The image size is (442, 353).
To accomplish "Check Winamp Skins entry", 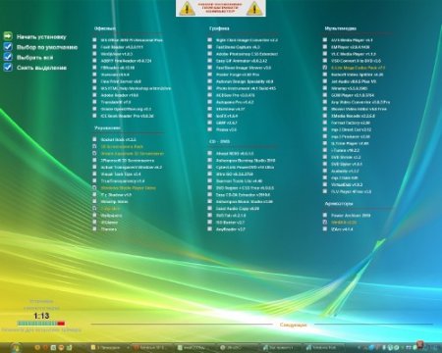I will (x=94, y=201).
